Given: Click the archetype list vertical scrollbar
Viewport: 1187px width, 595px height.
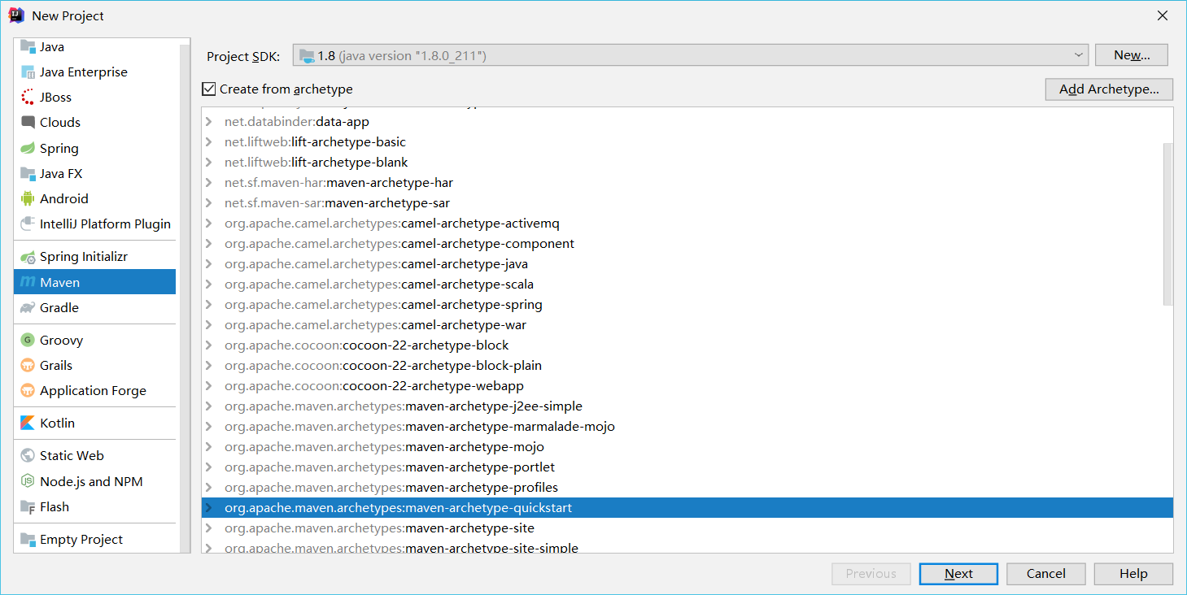Looking at the screenshot, I should pos(1168,224).
